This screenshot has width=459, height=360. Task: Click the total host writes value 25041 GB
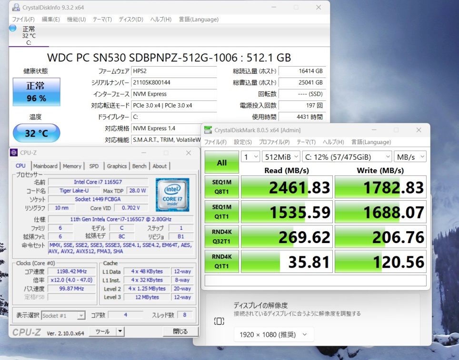tap(302, 82)
